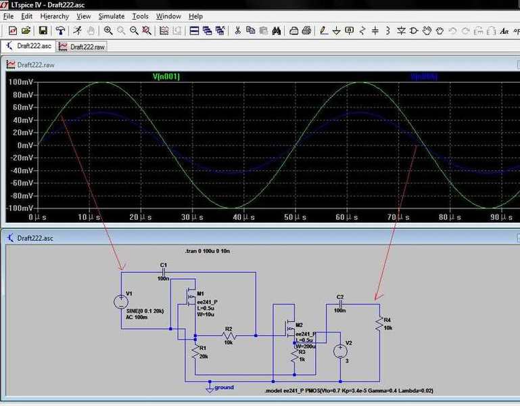Click the greyed Mirror icon
520x406 pixels.
point(492,31)
